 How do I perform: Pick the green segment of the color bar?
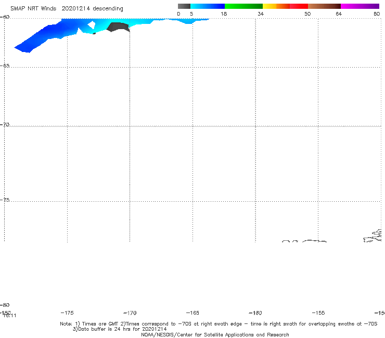(x=243, y=6)
